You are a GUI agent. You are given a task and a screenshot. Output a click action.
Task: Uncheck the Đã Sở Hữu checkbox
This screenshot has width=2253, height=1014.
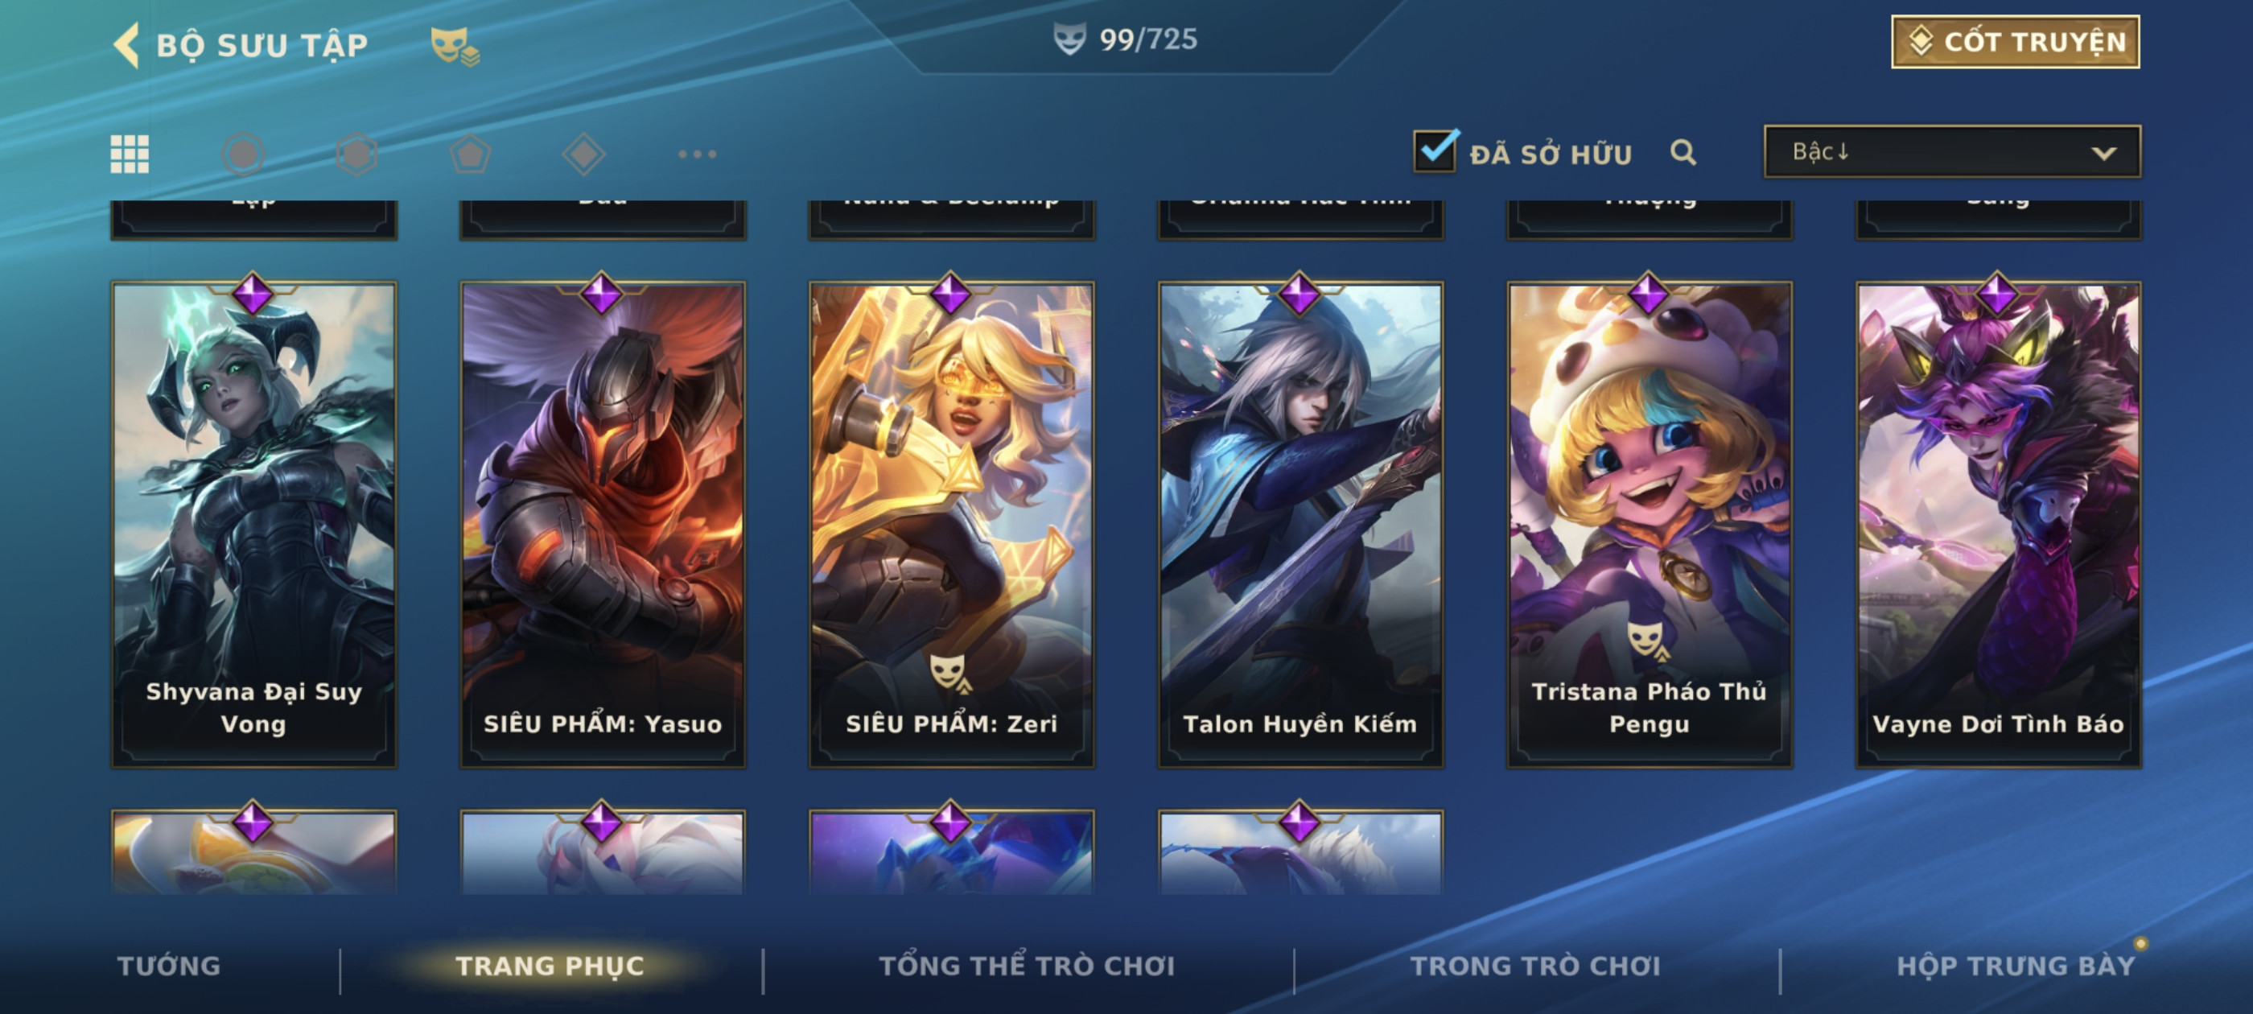(x=1435, y=150)
